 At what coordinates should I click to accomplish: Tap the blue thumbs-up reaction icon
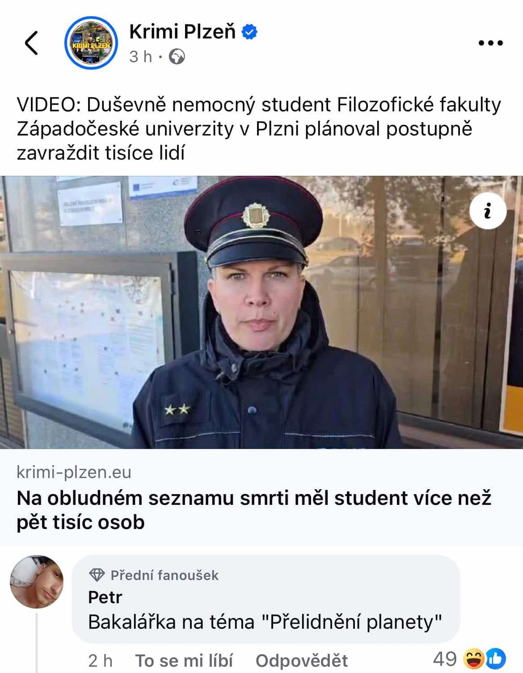click(x=495, y=659)
